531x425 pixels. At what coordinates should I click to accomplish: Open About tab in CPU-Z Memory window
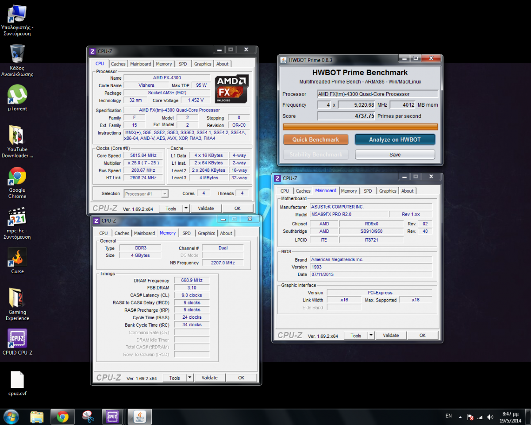coord(226,233)
